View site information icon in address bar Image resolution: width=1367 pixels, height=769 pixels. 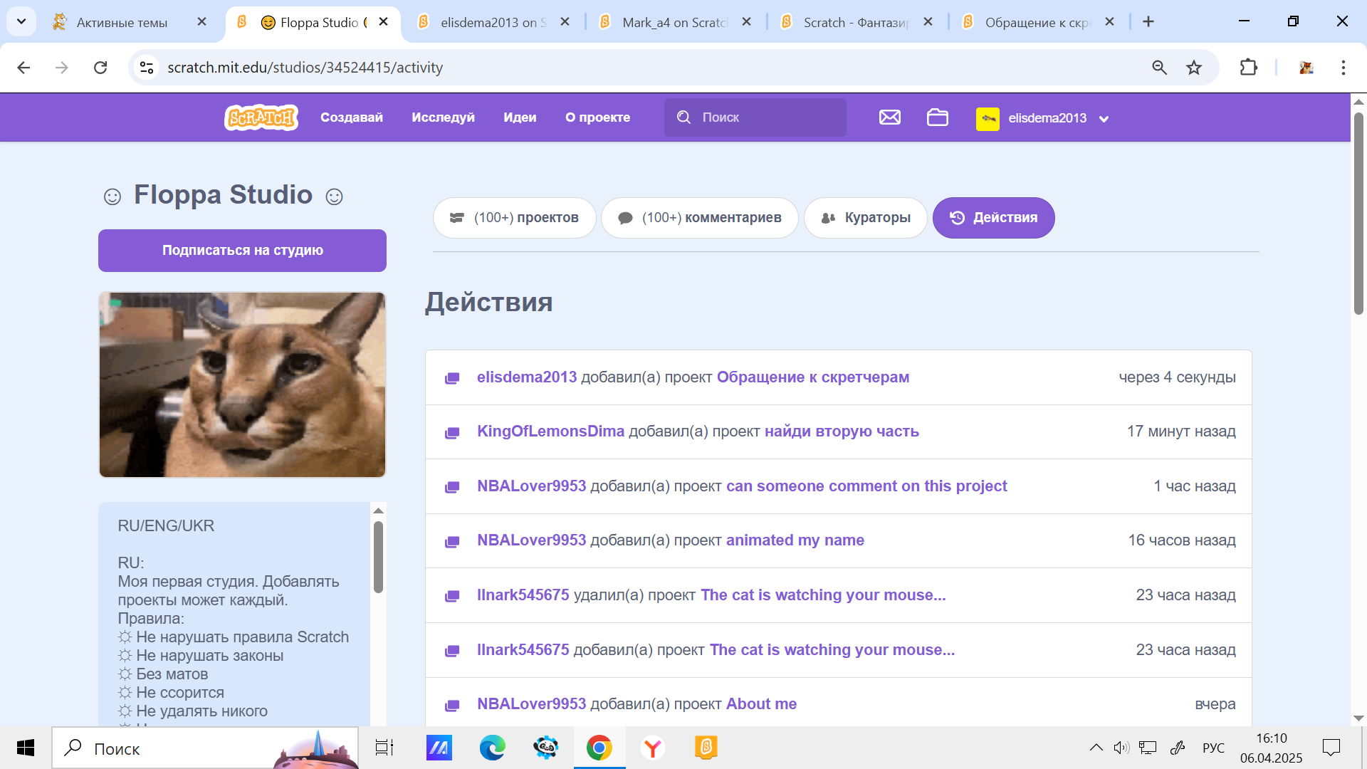tap(147, 68)
